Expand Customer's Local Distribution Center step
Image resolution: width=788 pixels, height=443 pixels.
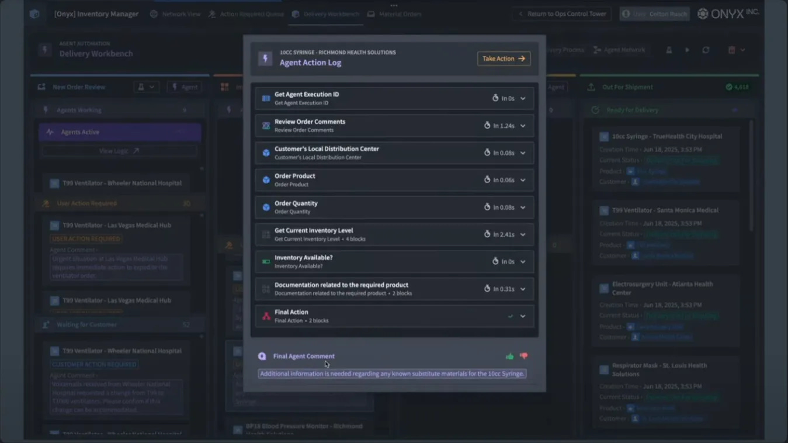tap(523, 153)
